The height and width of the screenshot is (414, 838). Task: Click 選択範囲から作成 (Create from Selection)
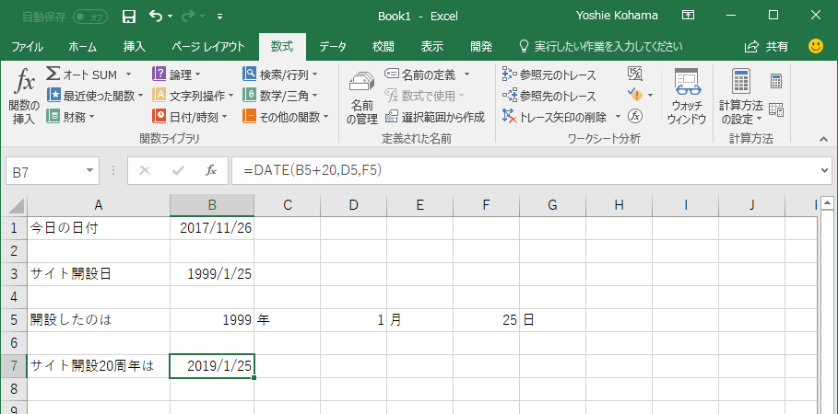click(x=434, y=117)
